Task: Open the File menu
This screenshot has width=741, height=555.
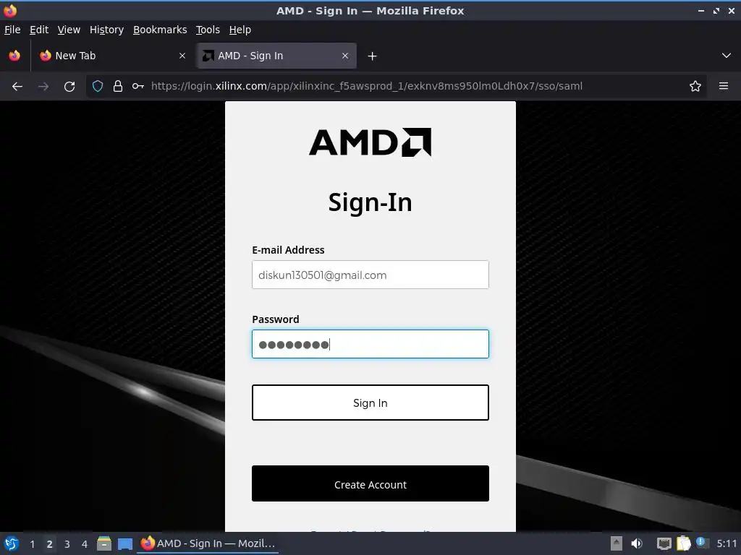Action: click(x=12, y=30)
